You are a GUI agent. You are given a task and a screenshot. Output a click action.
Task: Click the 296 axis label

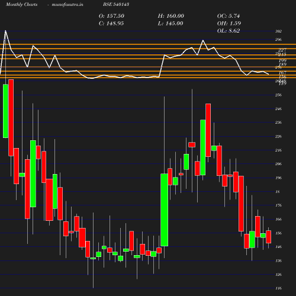point(278,40)
